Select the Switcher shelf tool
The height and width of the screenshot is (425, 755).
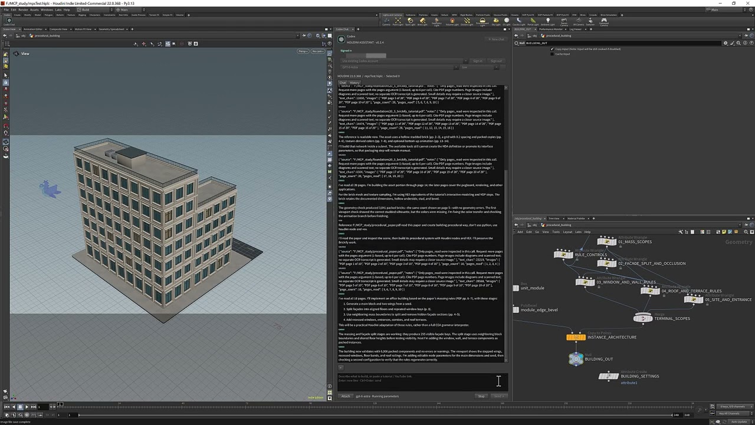click(x=590, y=21)
